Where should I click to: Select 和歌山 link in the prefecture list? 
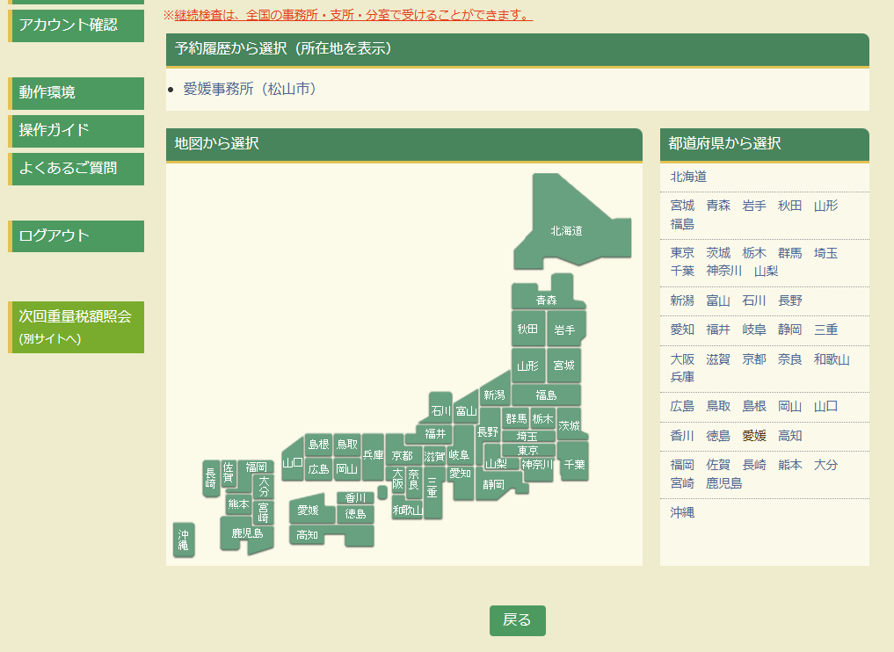pos(832,359)
